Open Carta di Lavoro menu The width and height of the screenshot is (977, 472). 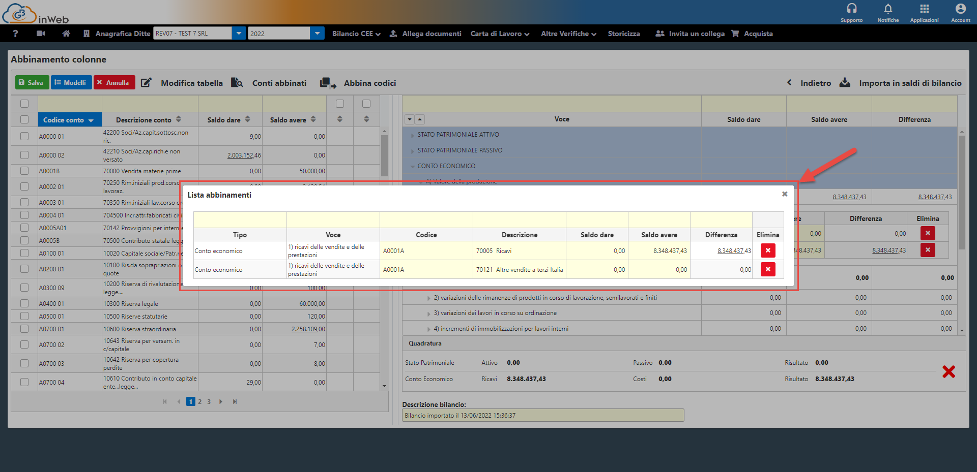coord(500,34)
